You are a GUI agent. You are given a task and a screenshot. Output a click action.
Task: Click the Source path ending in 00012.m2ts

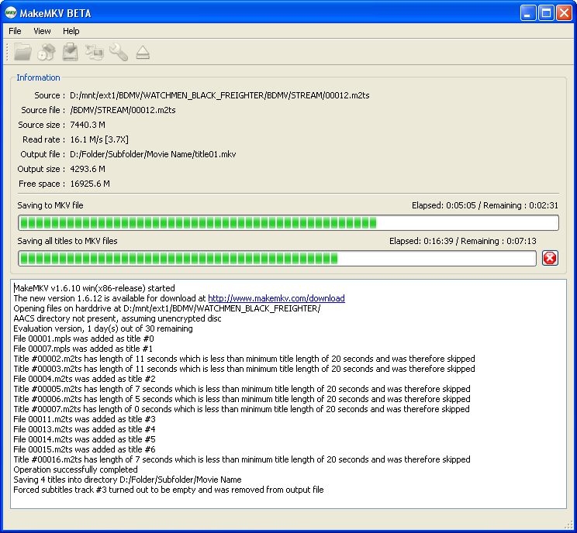click(219, 95)
